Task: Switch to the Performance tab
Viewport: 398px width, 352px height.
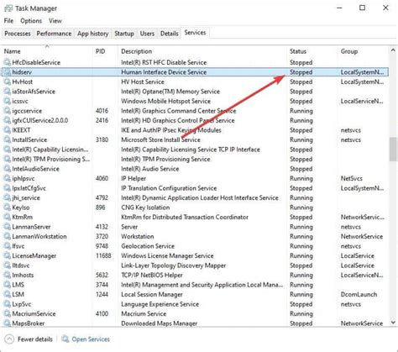Action: [54, 34]
